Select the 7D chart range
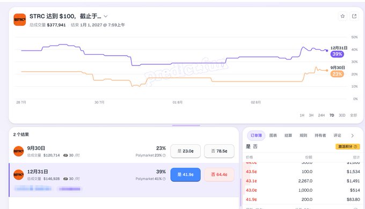 (x=332, y=115)
